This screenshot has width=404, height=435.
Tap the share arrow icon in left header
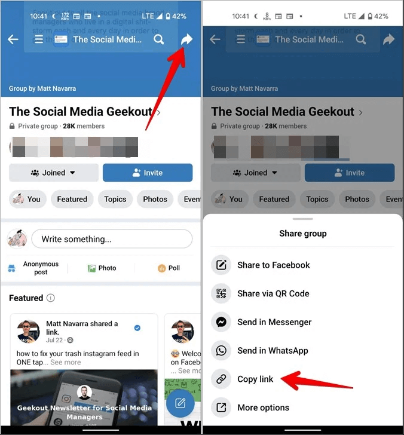pos(186,39)
